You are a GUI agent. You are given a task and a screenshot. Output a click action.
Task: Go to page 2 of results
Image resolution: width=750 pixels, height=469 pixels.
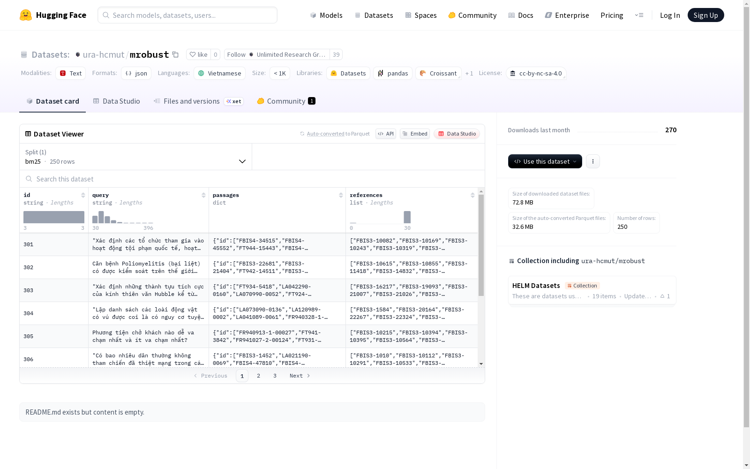[258, 376]
